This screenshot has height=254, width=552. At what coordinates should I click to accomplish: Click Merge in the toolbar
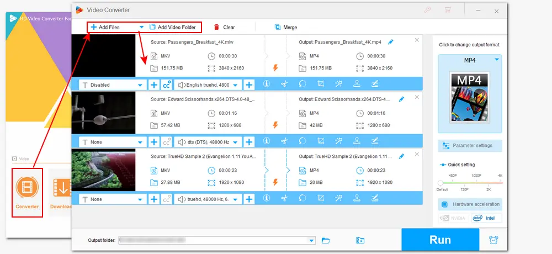(x=285, y=27)
